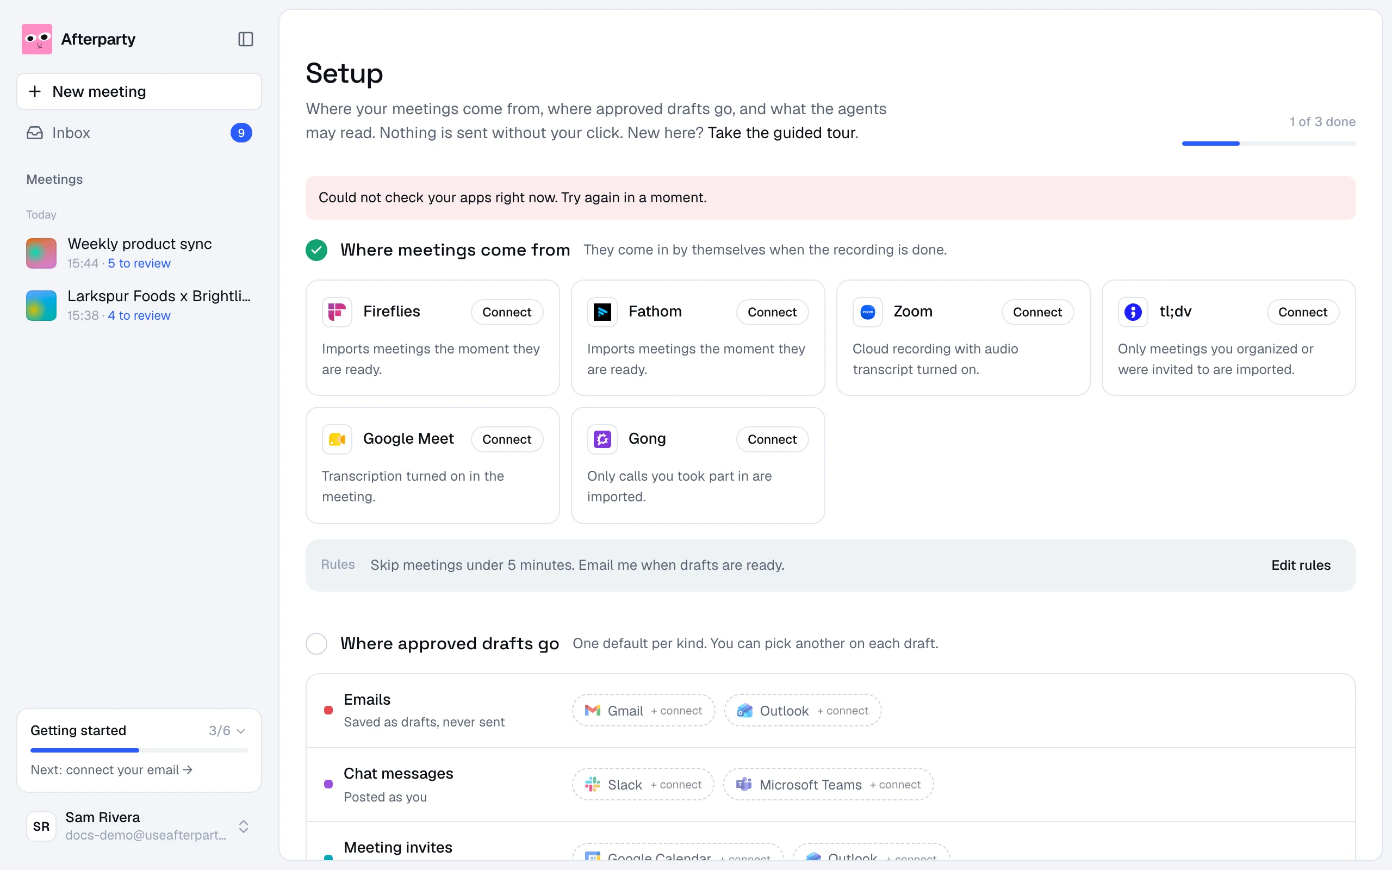
Task: Click the Fathom app icon
Action: pyautogui.click(x=602, y=312)
